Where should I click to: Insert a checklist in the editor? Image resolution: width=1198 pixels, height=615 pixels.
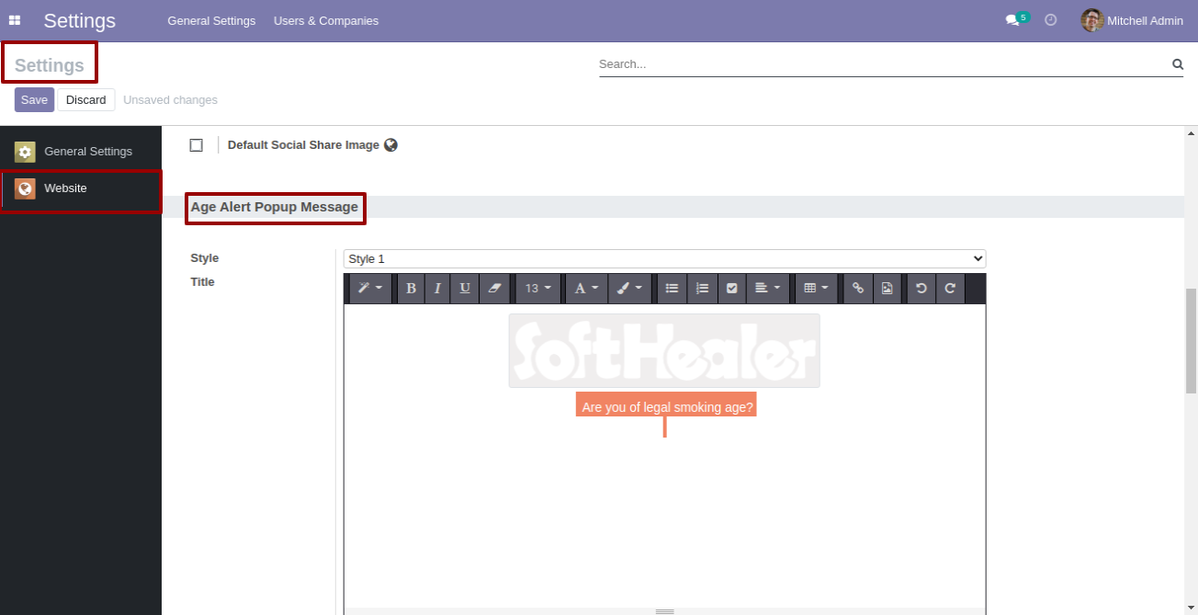coord(731,289)
